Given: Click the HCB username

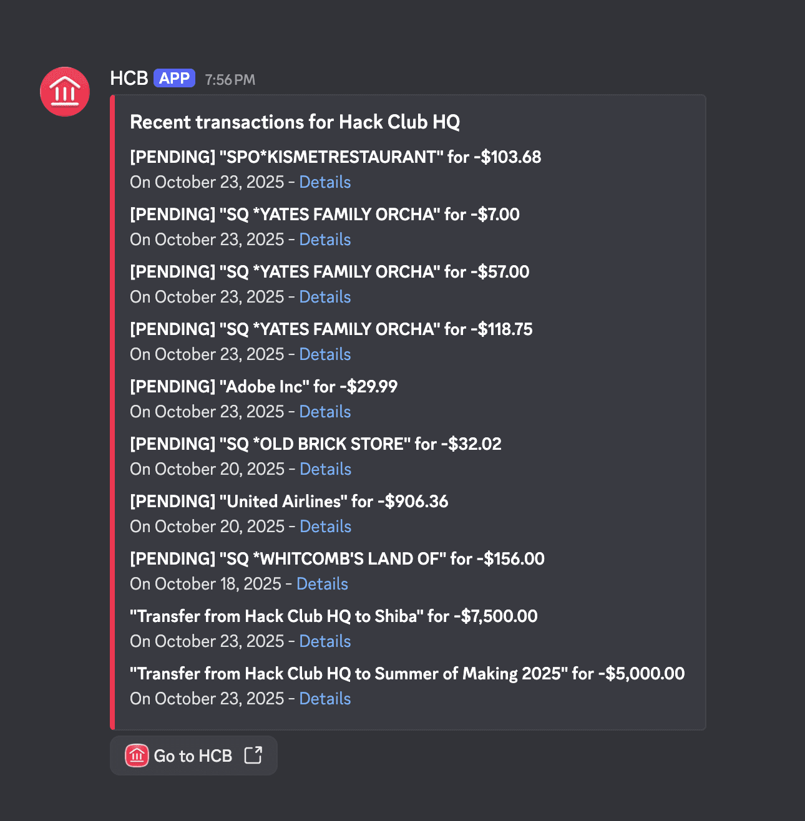Looking at the screenshot, I should (129, 79).
